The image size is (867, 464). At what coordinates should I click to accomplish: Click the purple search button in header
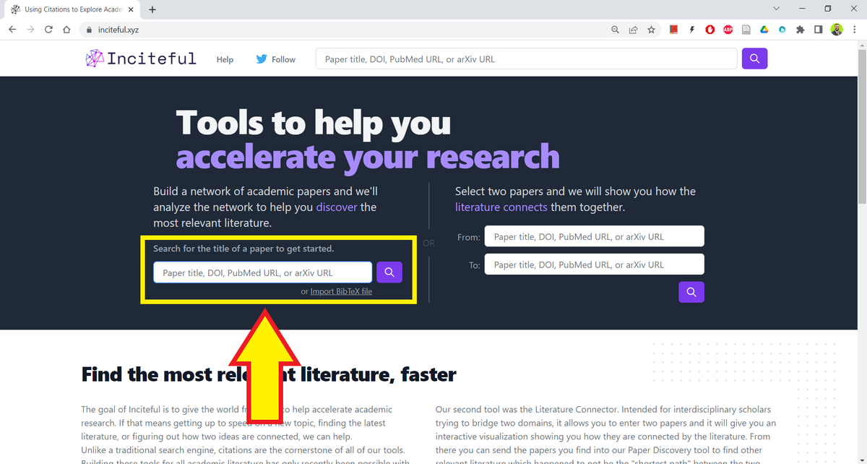[x=754, y=59]
